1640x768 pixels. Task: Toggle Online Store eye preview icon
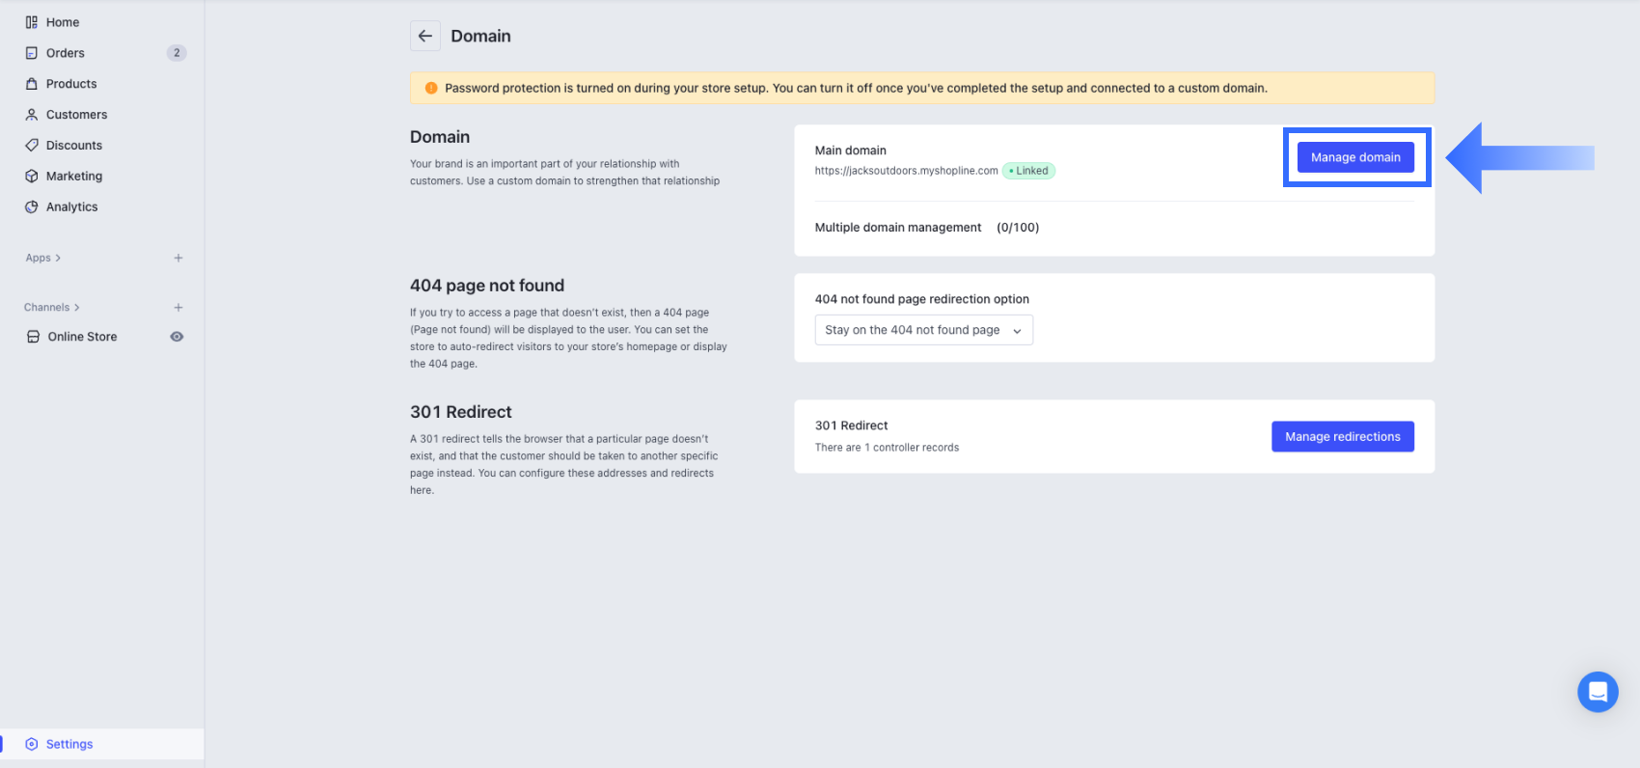tap(177, 337)
